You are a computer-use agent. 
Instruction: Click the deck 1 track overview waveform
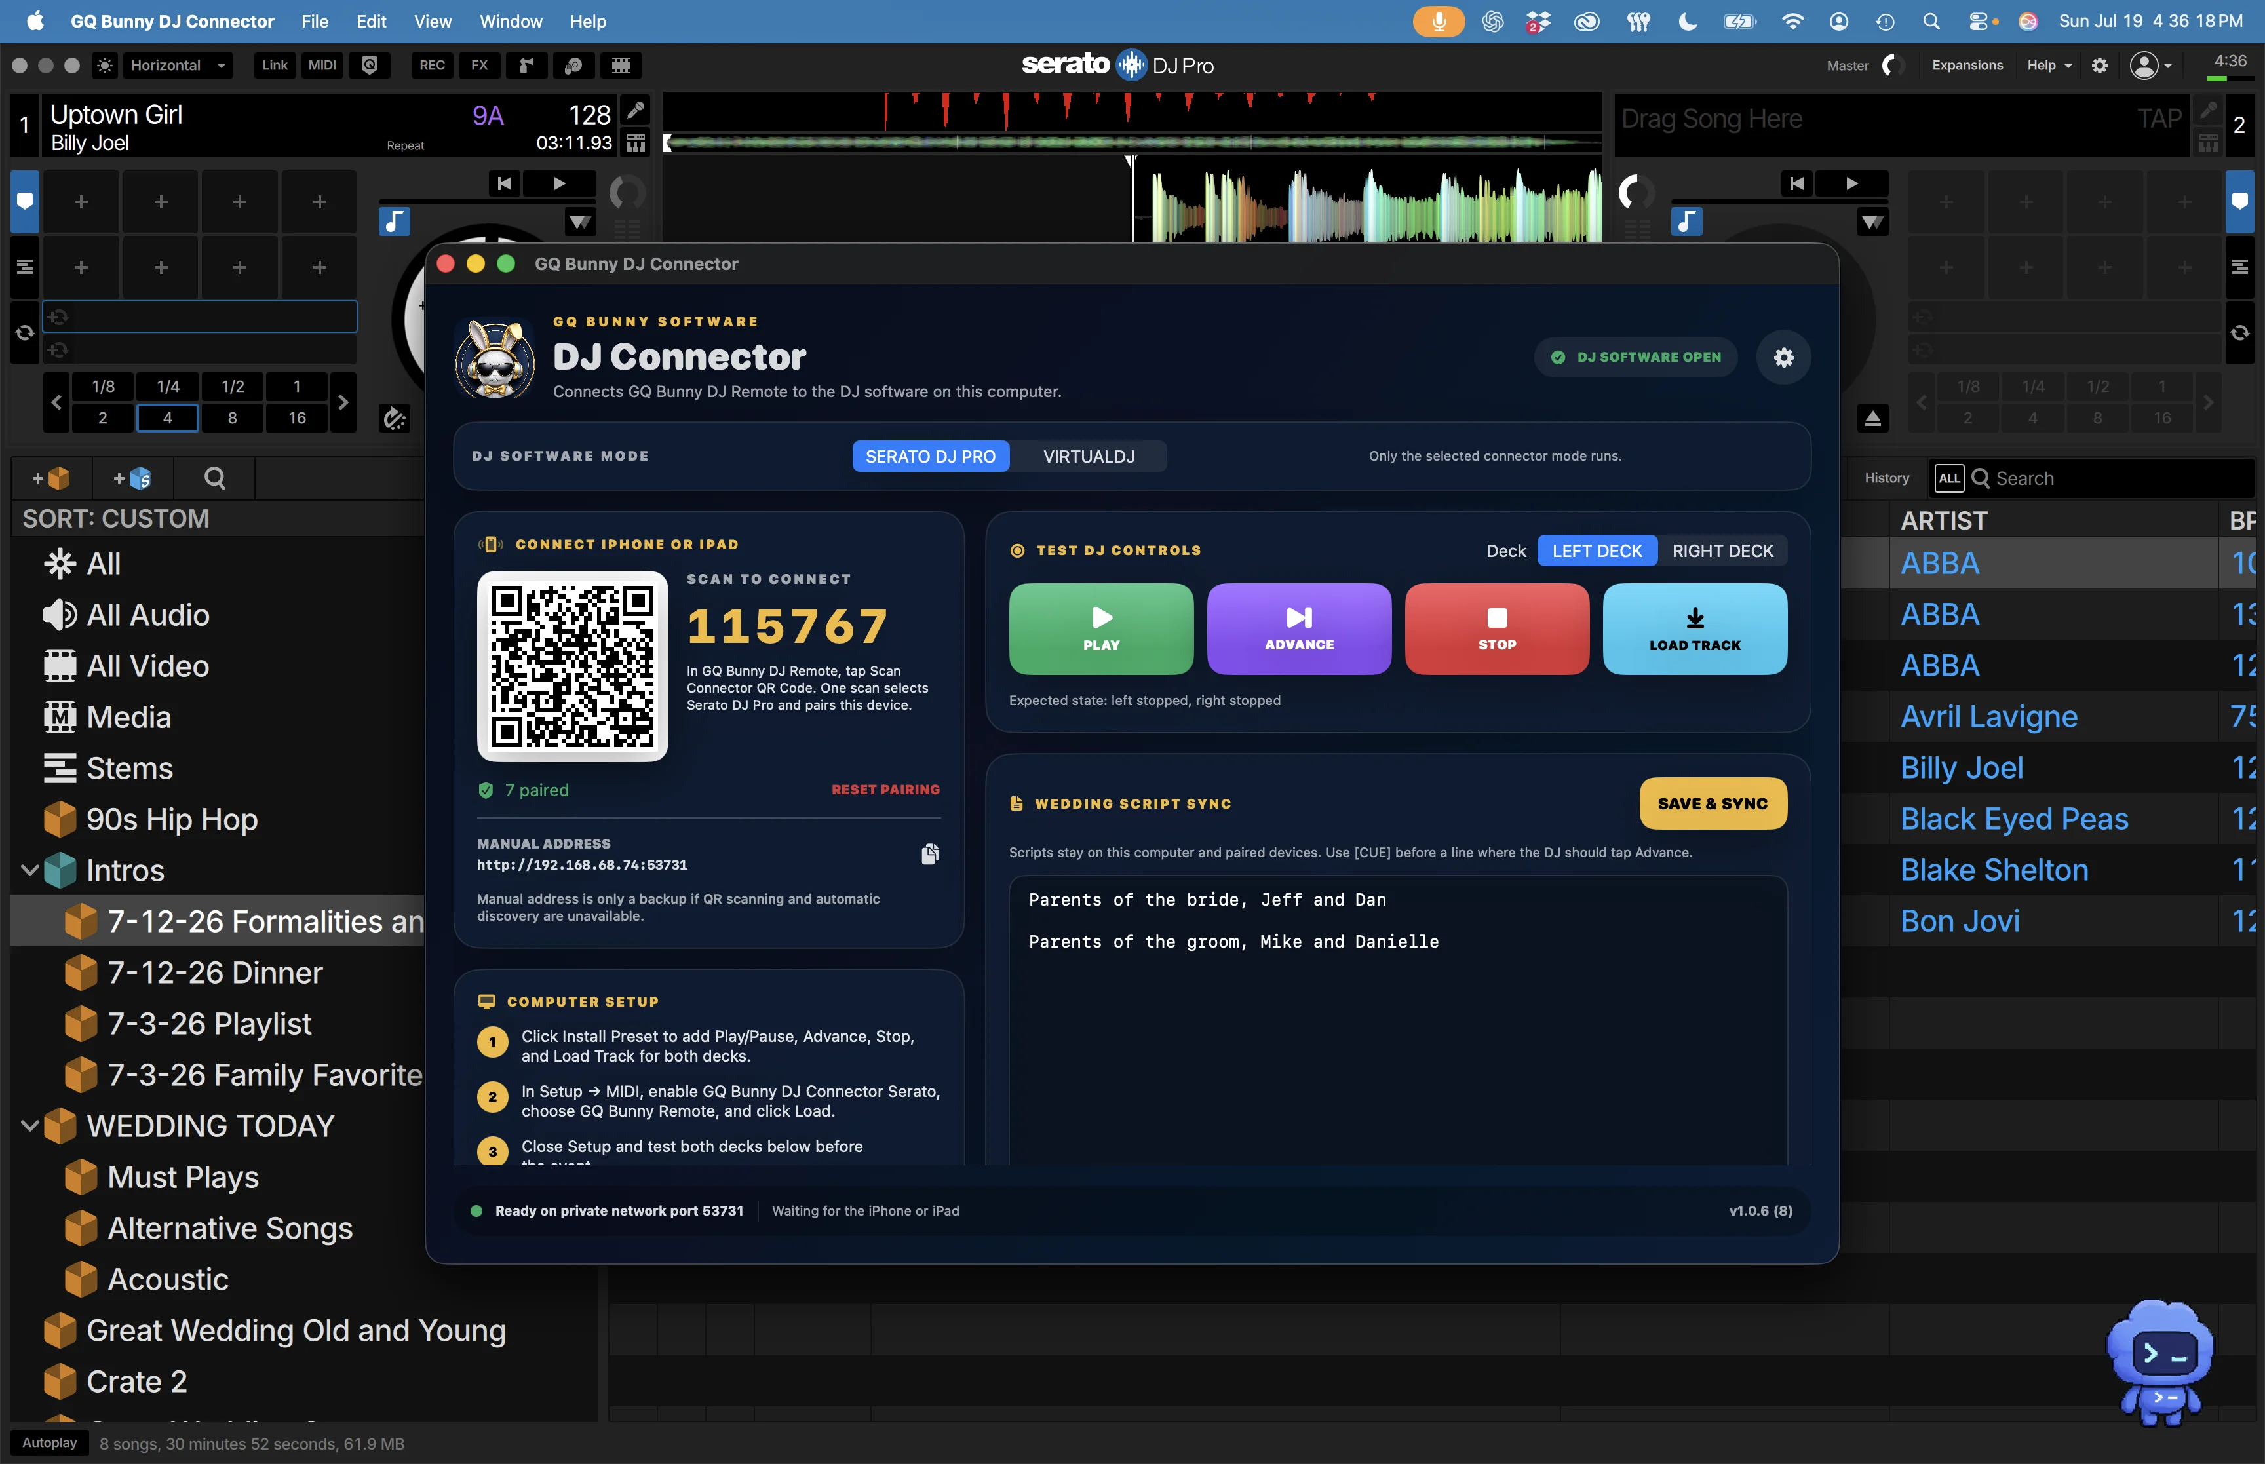1131,143
